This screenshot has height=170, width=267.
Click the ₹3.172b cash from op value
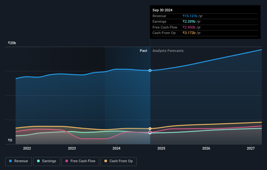click(189, 33)
